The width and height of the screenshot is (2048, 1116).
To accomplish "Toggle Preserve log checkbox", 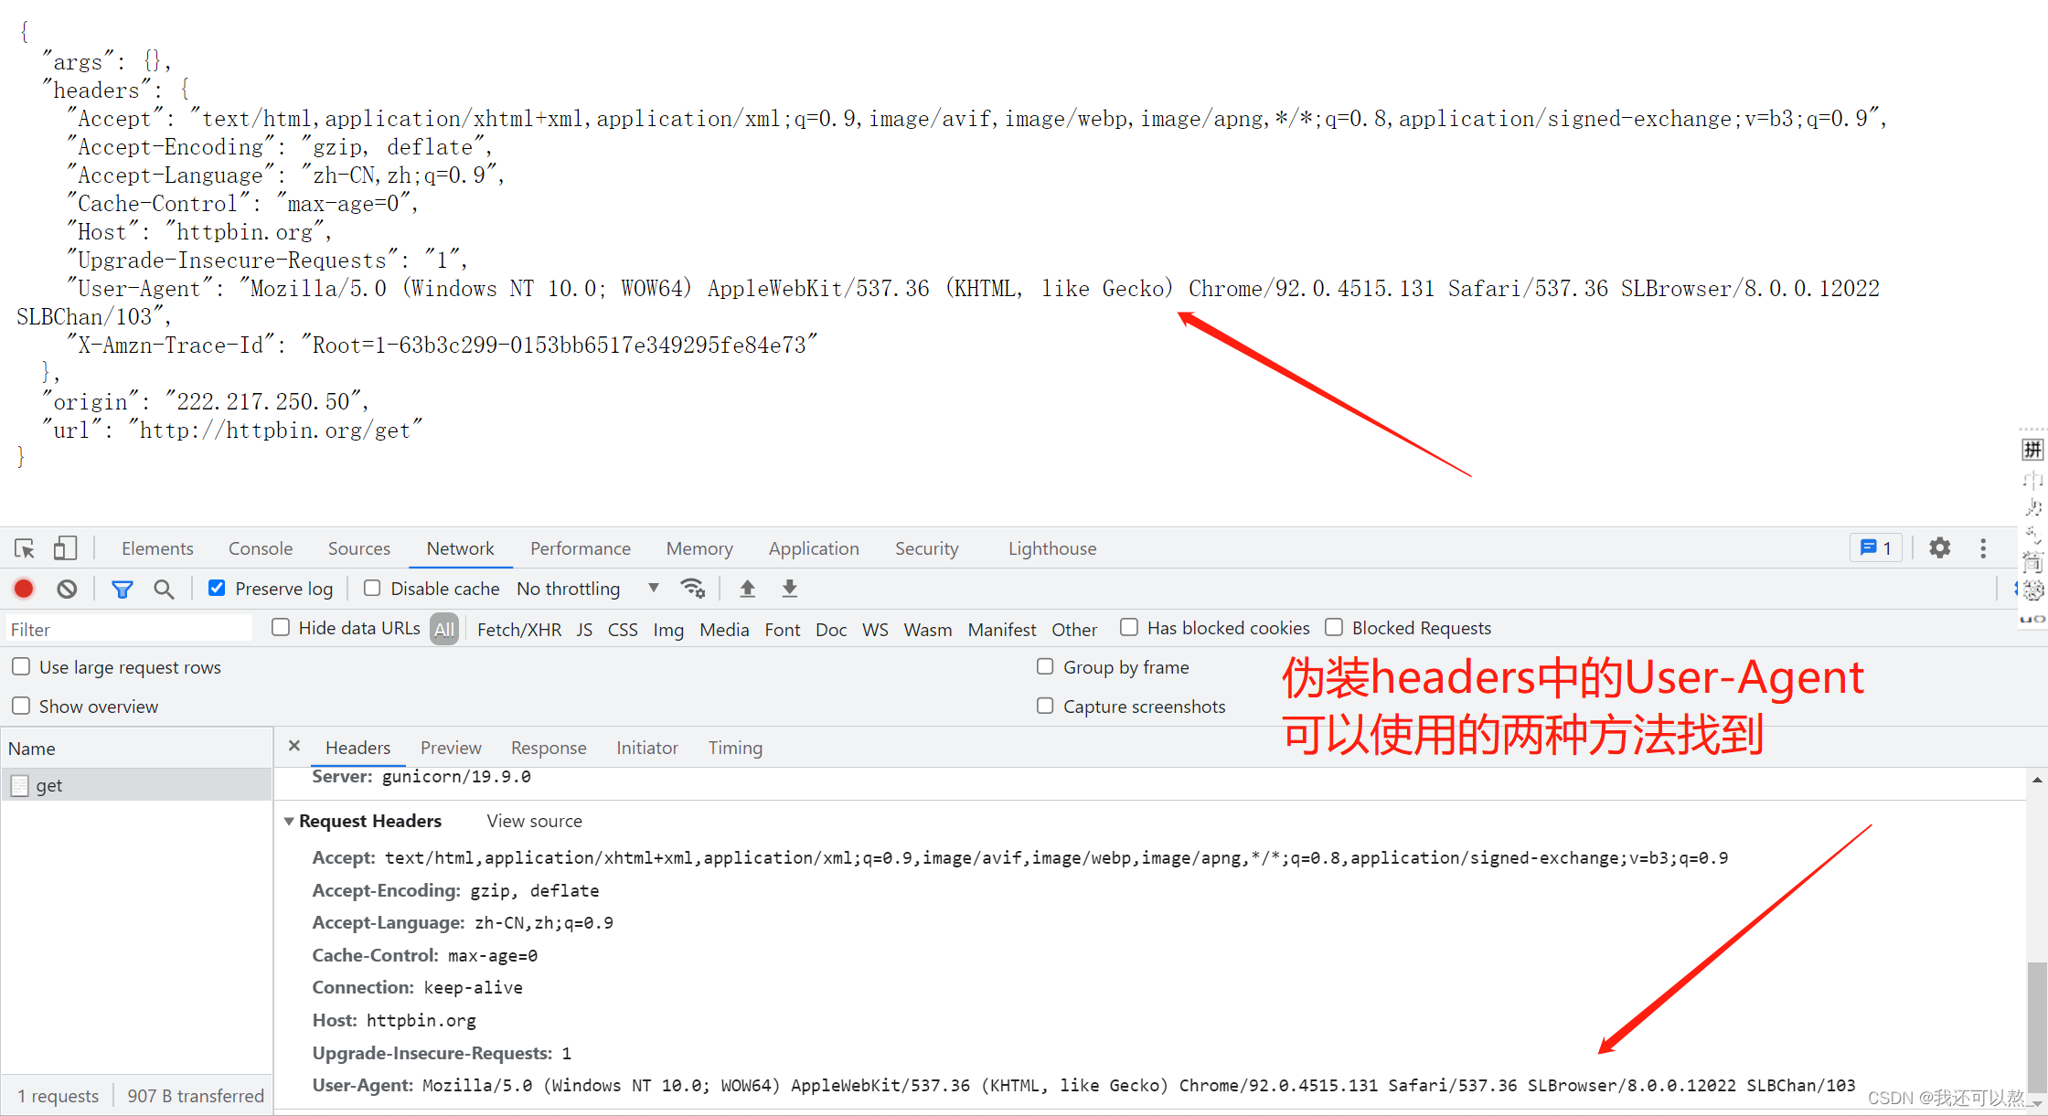I will pyautogui.click(x=217, y=588).
